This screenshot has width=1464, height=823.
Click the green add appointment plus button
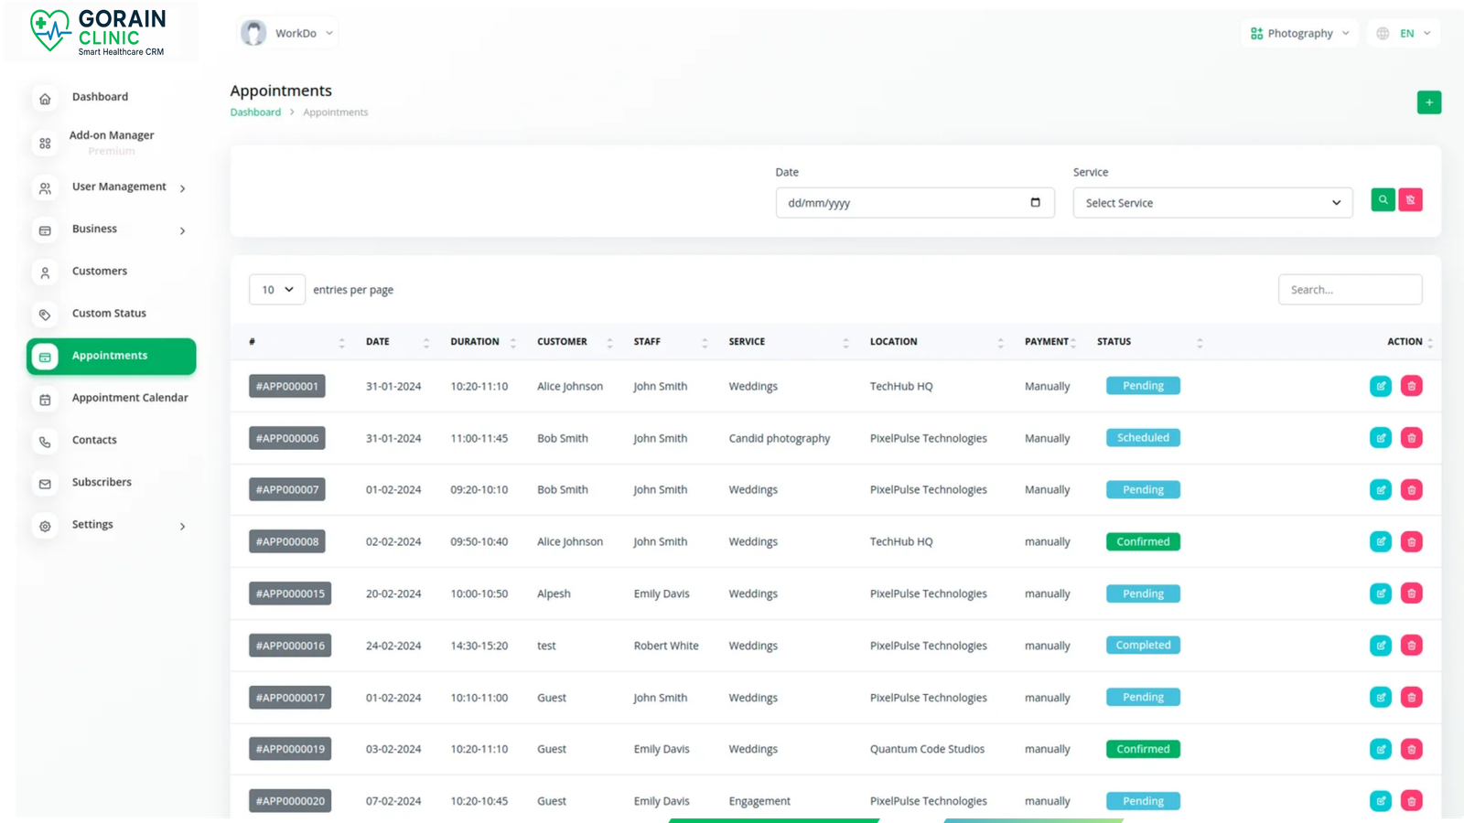click(x=1428, y=102)
